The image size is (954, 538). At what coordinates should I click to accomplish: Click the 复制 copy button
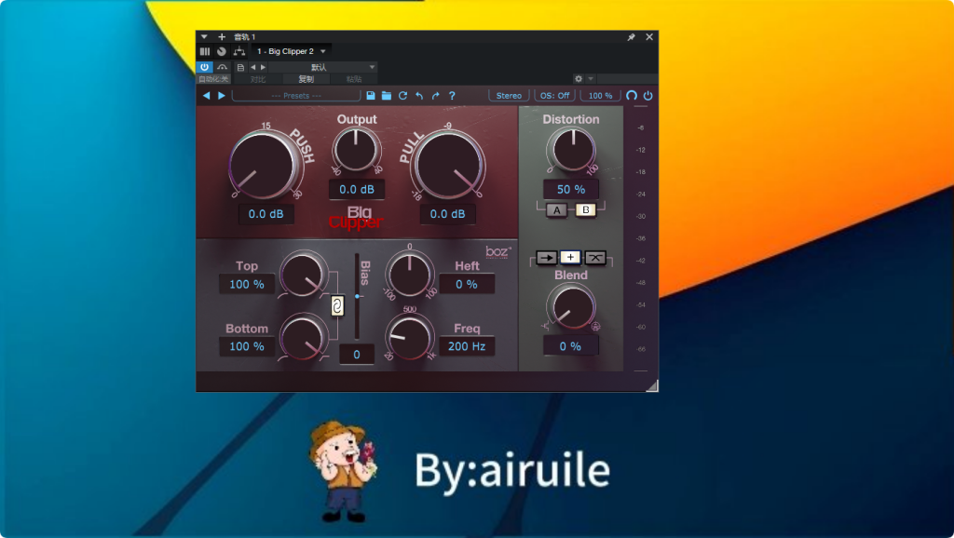(x=306, y=79)
